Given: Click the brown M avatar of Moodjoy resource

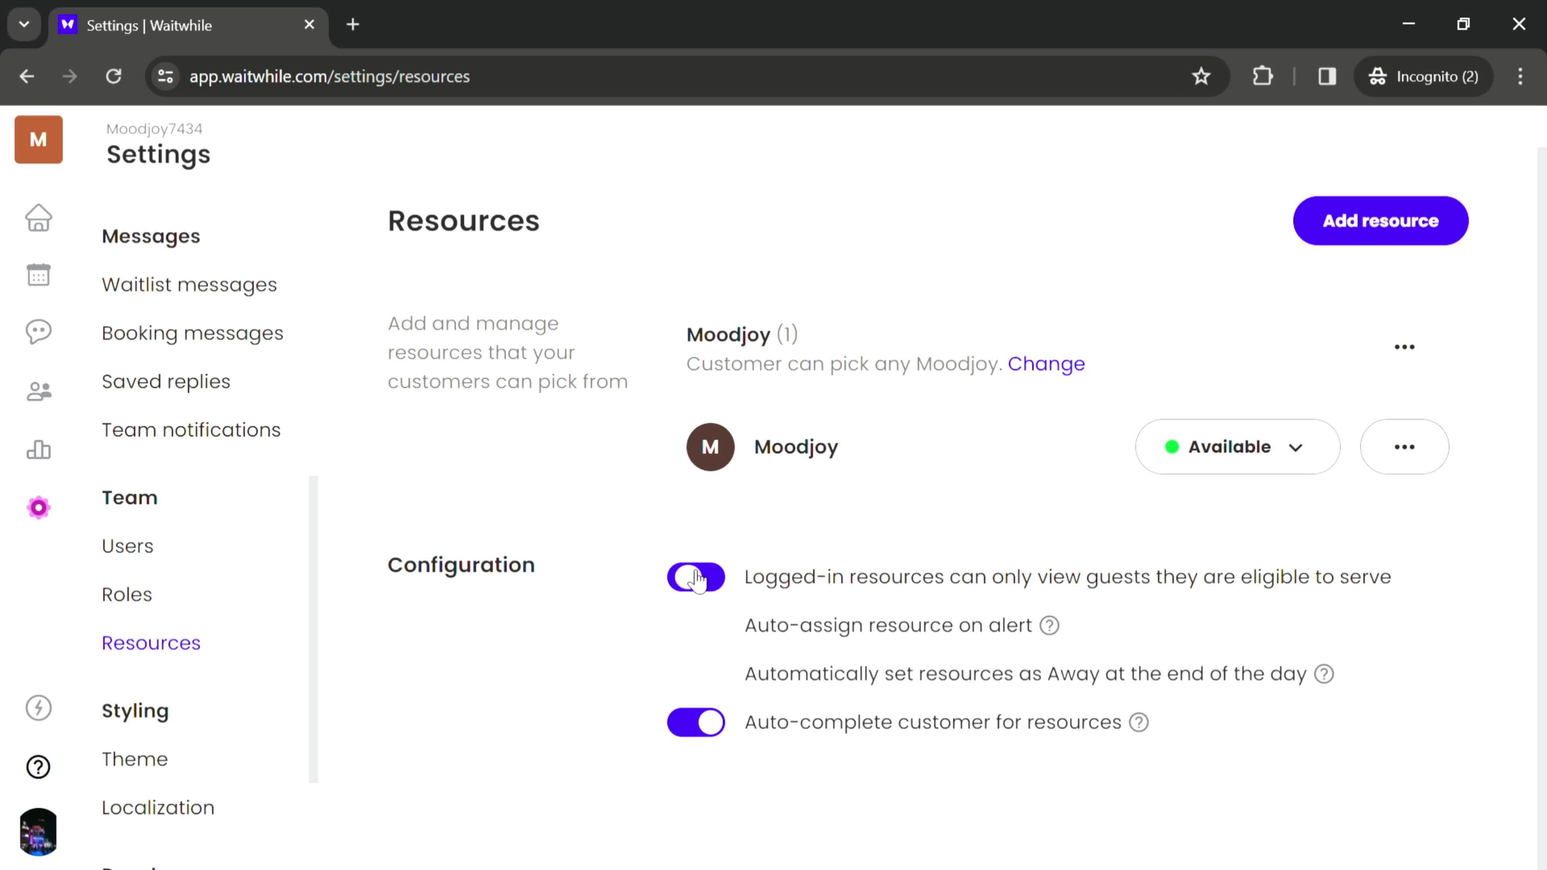Looking at the screenshot, I should pos(710,447).
